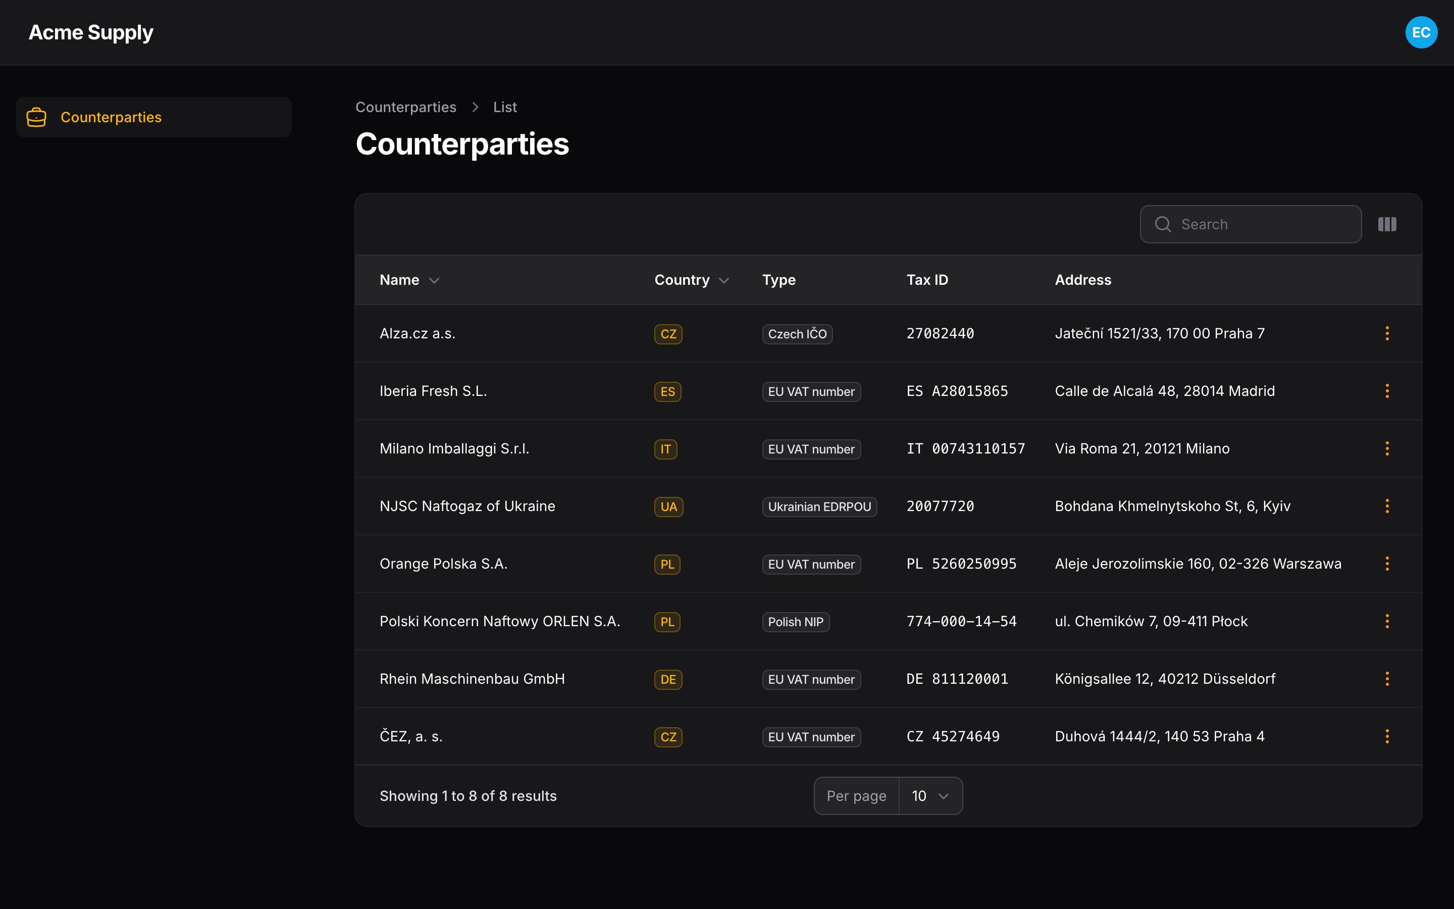Click the address Bohdana Khmelnytskoho St, 6, Kyiv

[1173, 506]
